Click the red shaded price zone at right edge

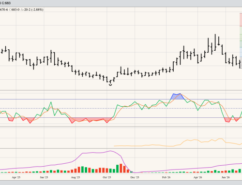coord(241,20)
